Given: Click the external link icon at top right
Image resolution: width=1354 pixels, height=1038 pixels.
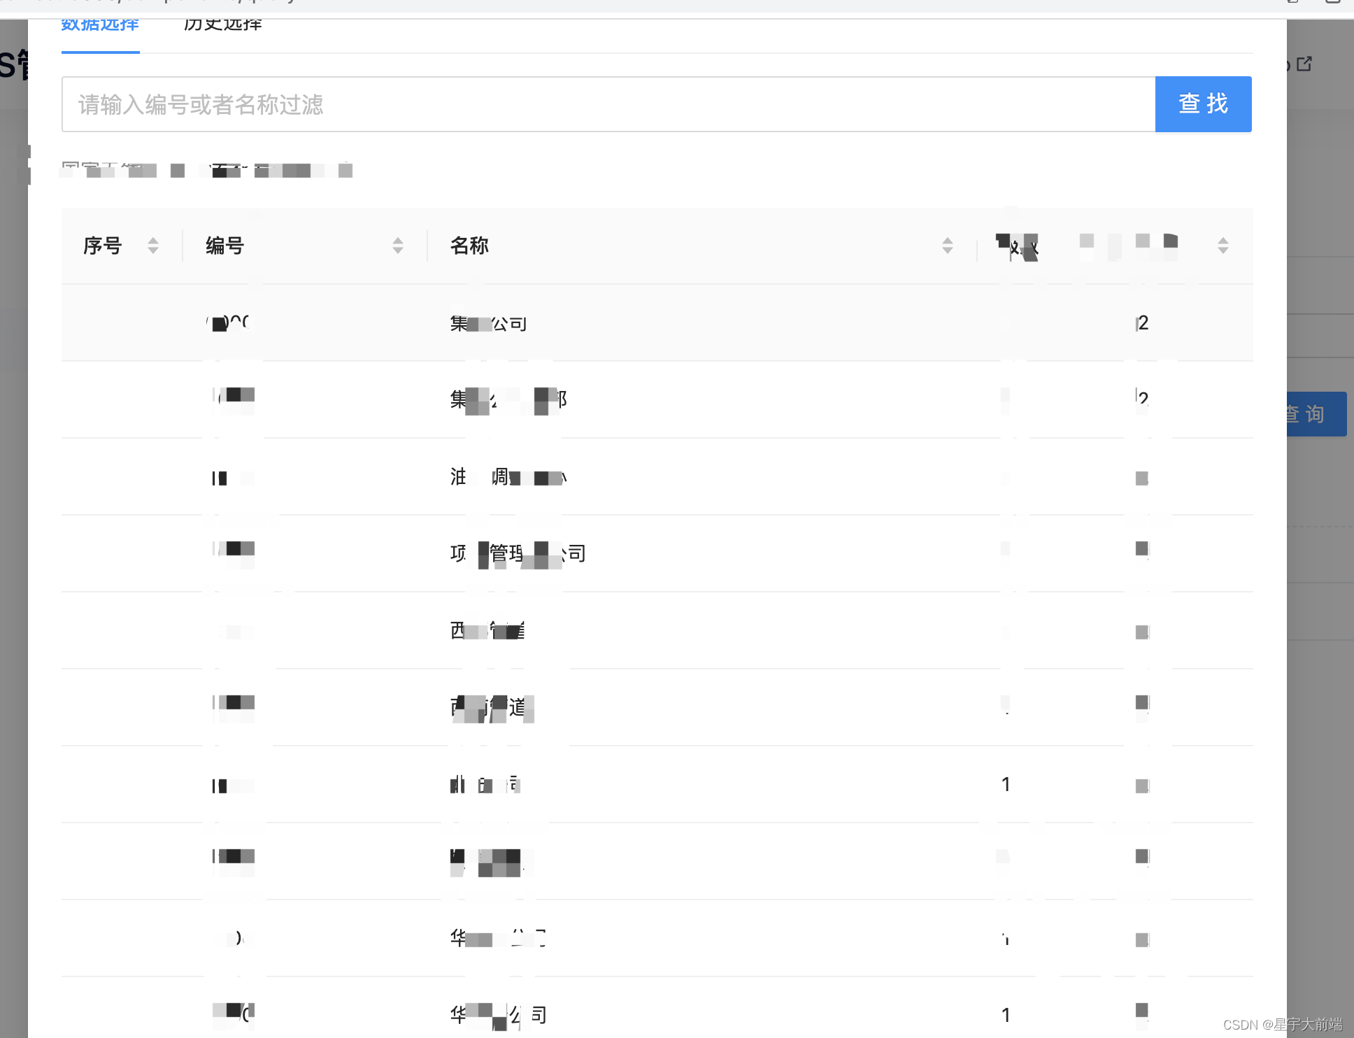Looking at the screenshot, I should click(x=1304, y=64).
